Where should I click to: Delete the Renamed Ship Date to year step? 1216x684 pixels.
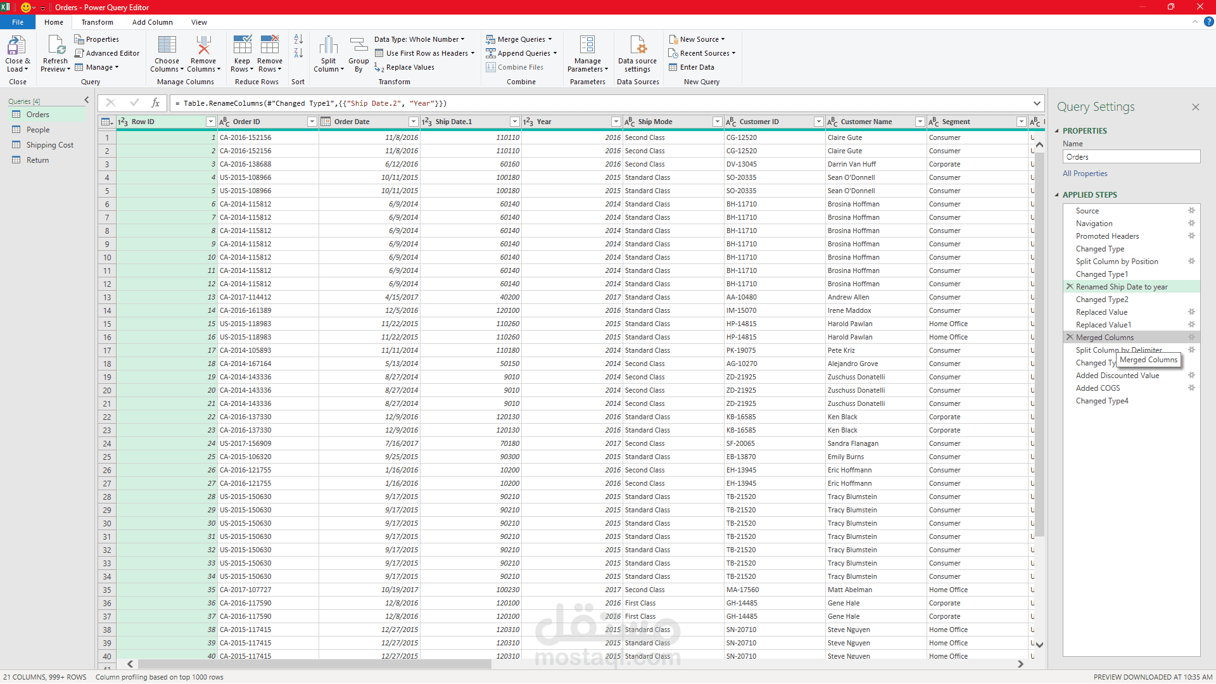click(x=1070, y=287)
